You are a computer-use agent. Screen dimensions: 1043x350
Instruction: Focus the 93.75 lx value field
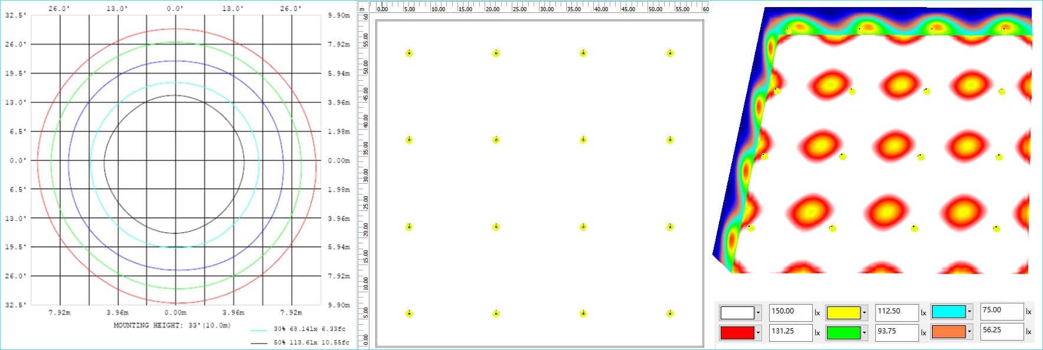point(897,332)
